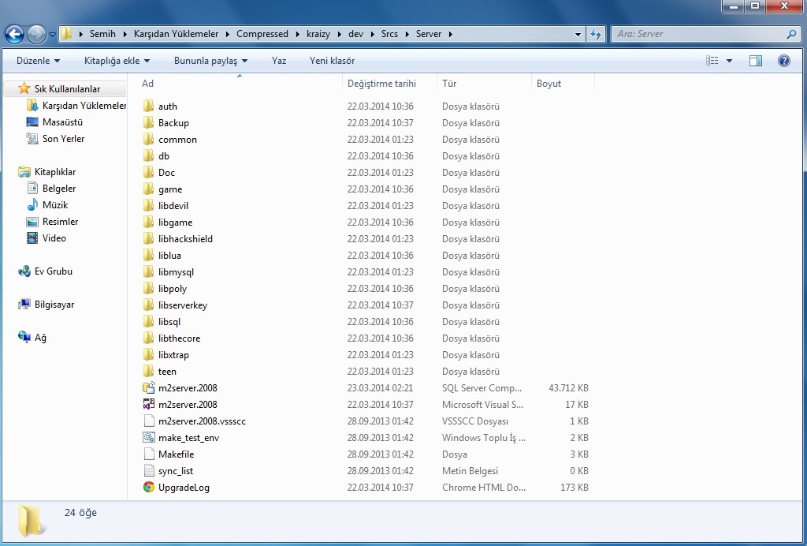Select the libhackshield folder icon
This screenshot has width=807, height=546.
[x=149, y=238]
